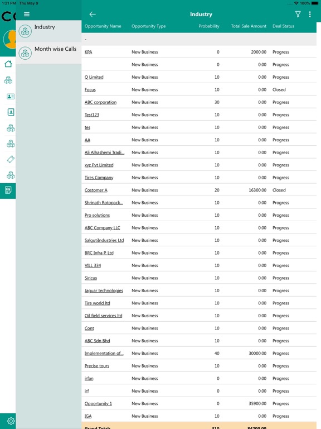Open the SalgutiIndustries Ltd opportunity
The height and width of the screenshot is (429, 321).
[x=104, y=241]
